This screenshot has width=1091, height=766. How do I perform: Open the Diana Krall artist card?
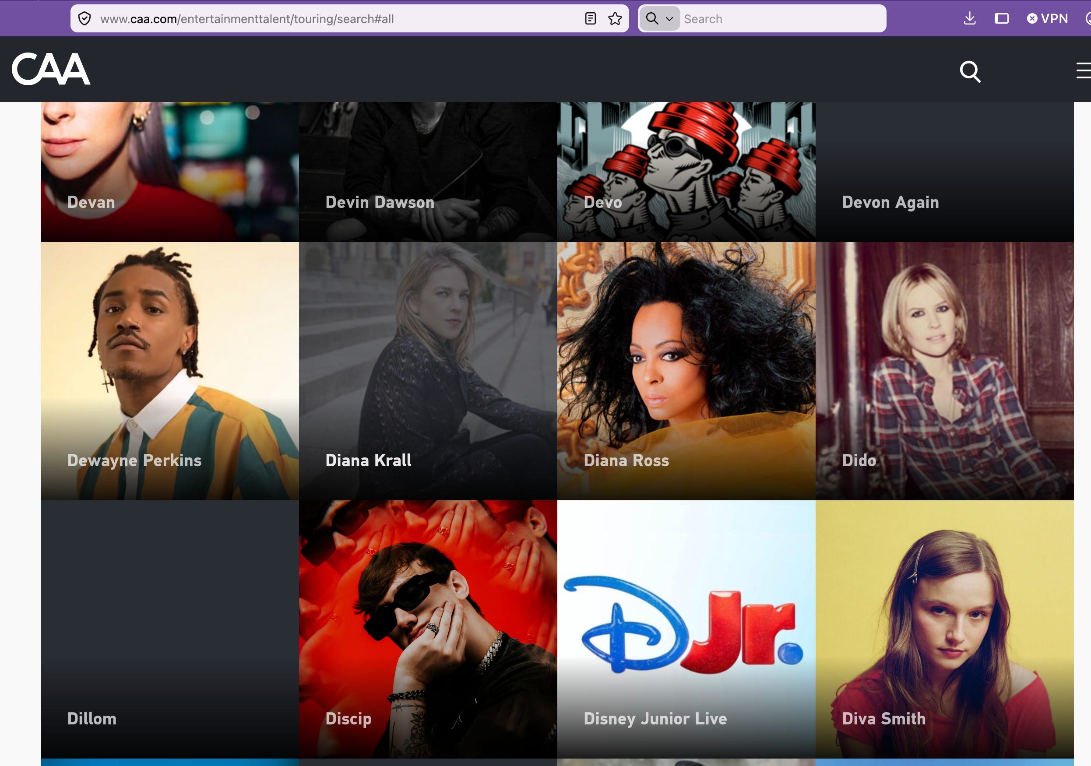click(428, 371)
